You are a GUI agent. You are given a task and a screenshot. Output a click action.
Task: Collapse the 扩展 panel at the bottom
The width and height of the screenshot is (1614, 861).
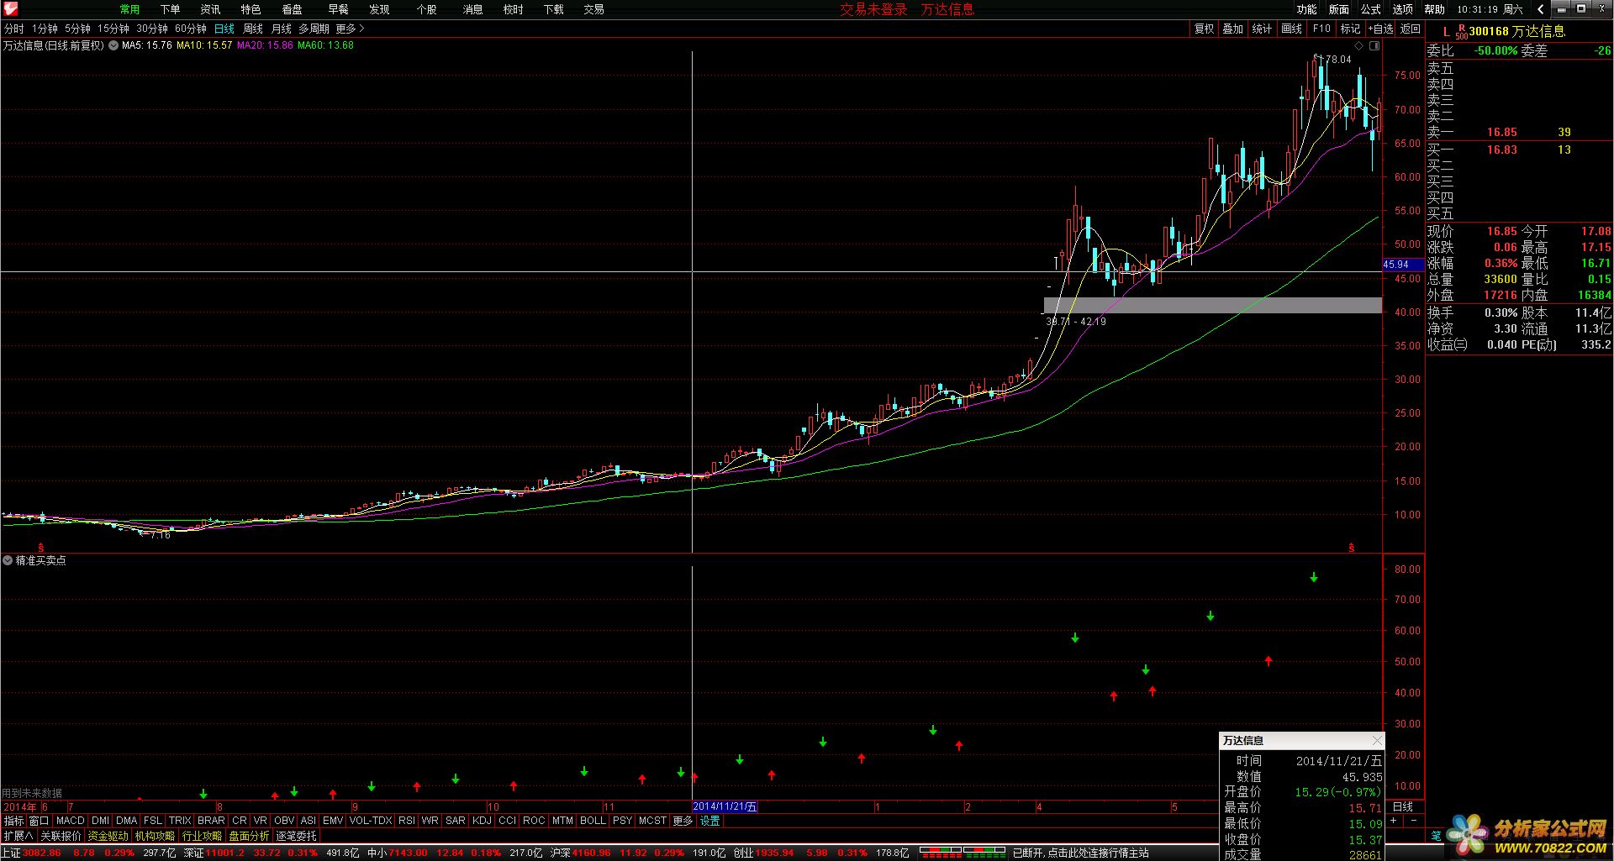pos(18,836)
